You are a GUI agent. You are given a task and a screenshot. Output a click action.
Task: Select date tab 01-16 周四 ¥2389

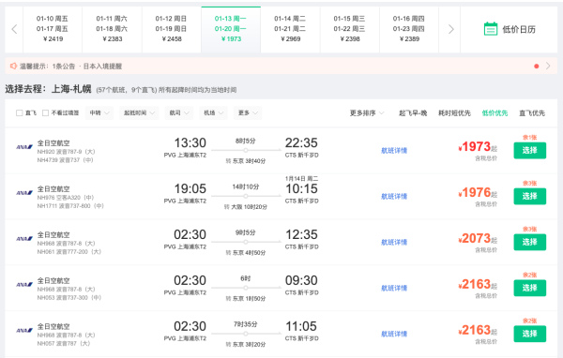click(408, 29)
